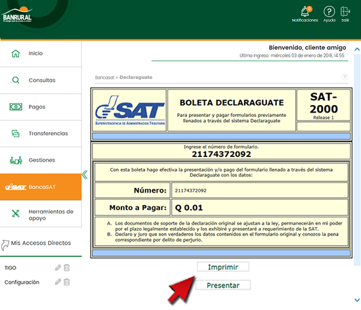Open the TIGO shortcut link
Screen dimensions: 361x310
[x=11, y=268]
